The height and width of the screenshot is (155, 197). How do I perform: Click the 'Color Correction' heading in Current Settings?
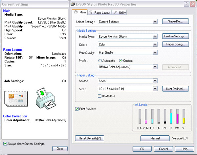[x=15, y=116]
